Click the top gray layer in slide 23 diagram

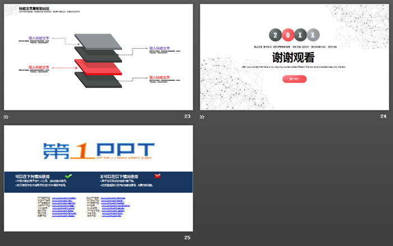point(98,41)
